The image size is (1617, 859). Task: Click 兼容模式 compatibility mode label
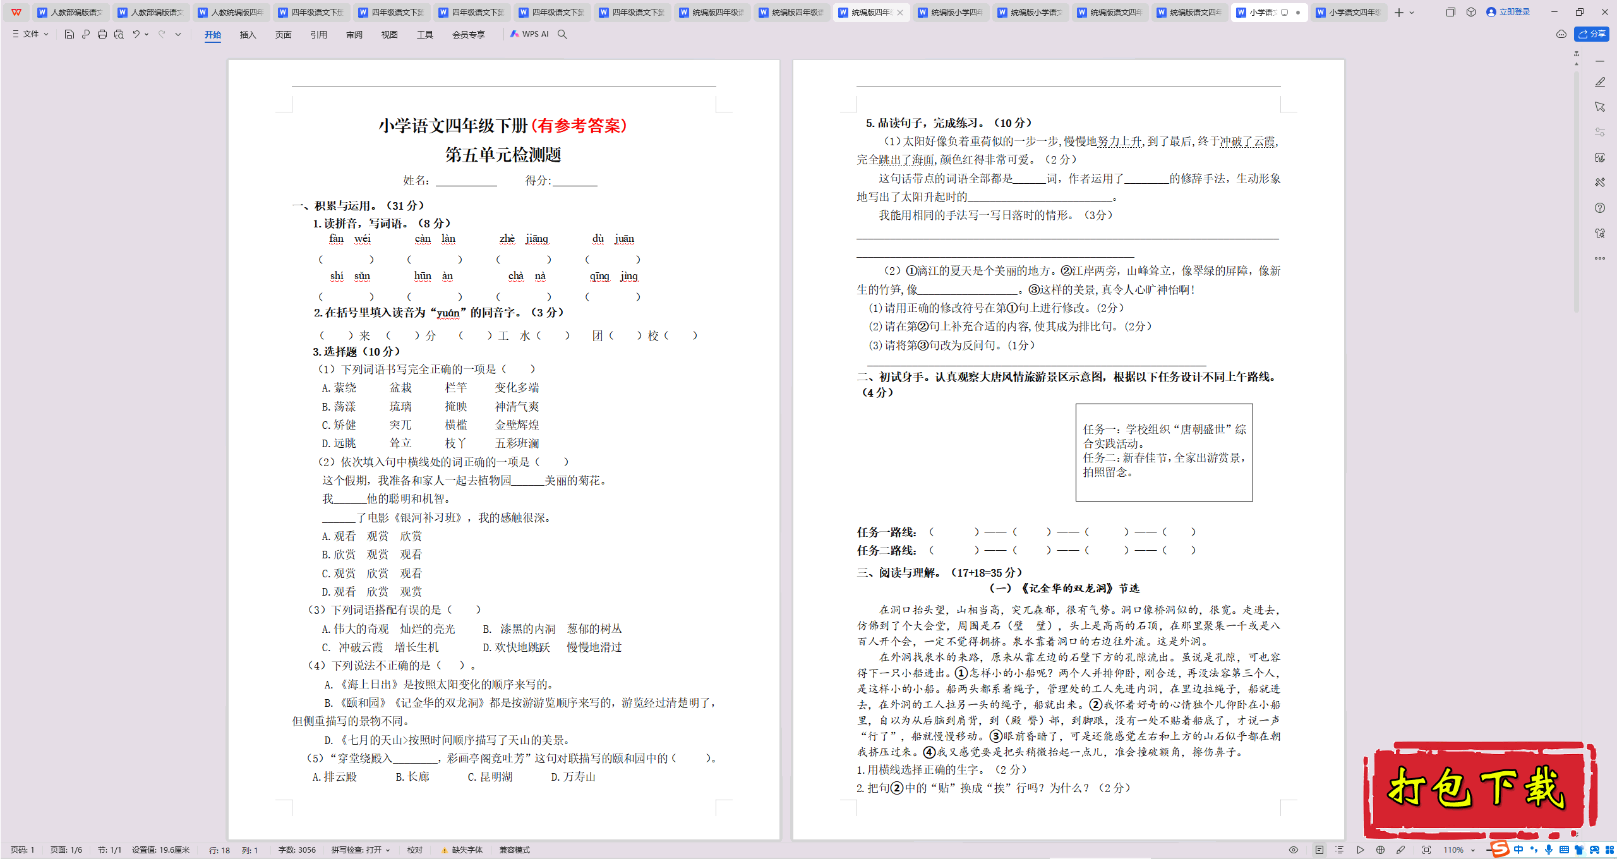coord(514,850)
